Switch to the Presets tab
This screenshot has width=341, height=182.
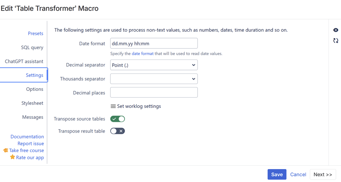pyautogui.click(x=35, y=33)
